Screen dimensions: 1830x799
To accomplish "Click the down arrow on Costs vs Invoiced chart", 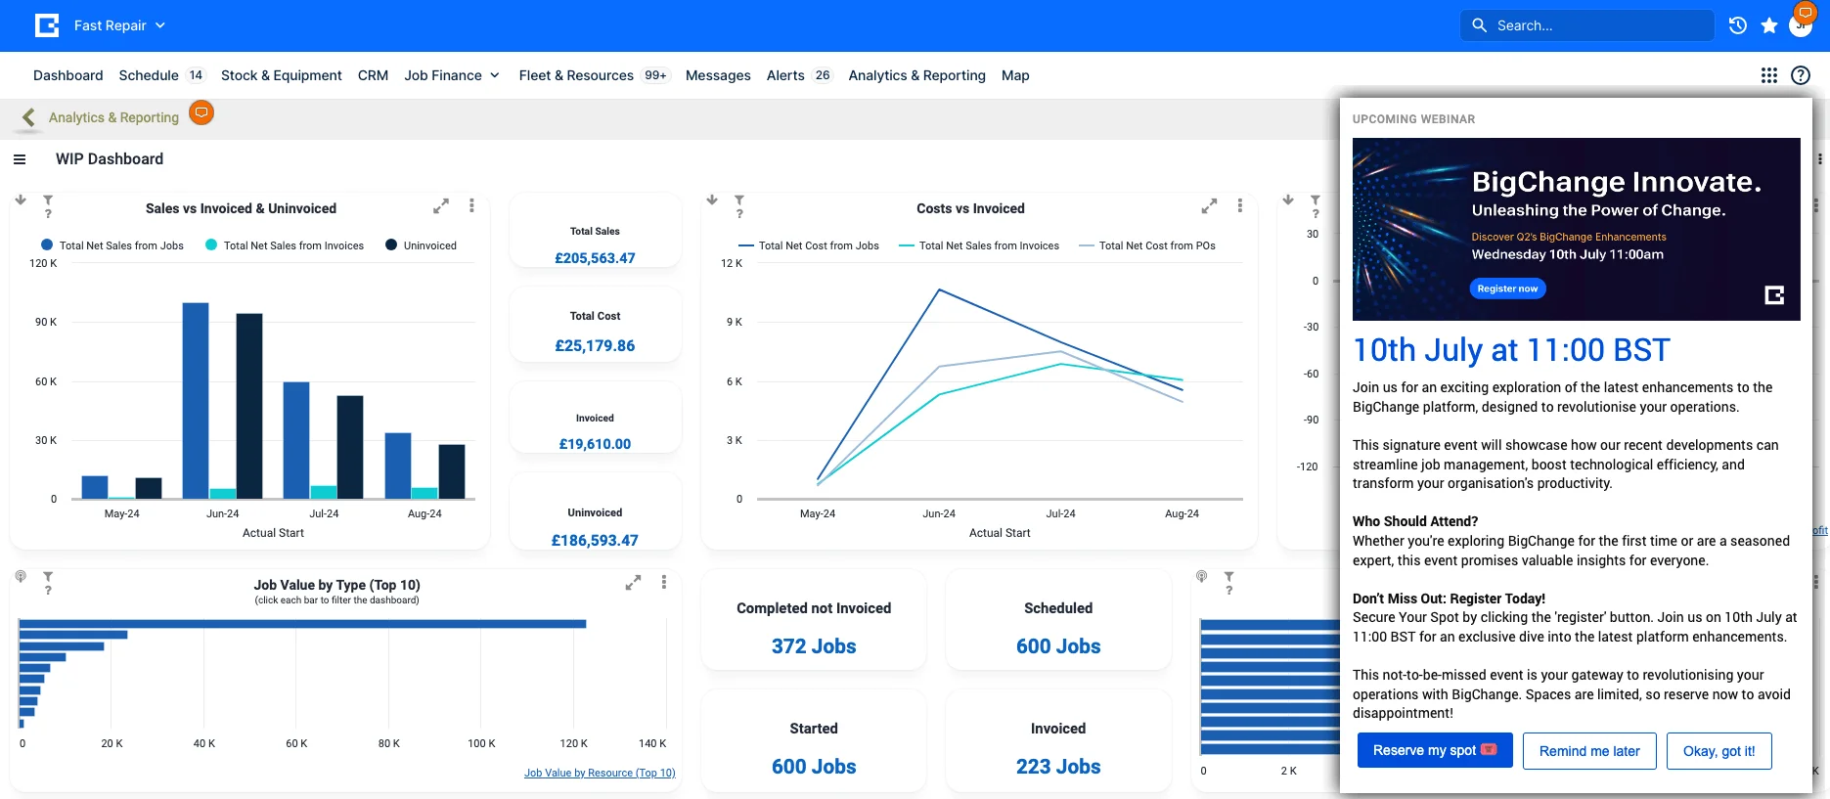I will (x=712, y=200).
